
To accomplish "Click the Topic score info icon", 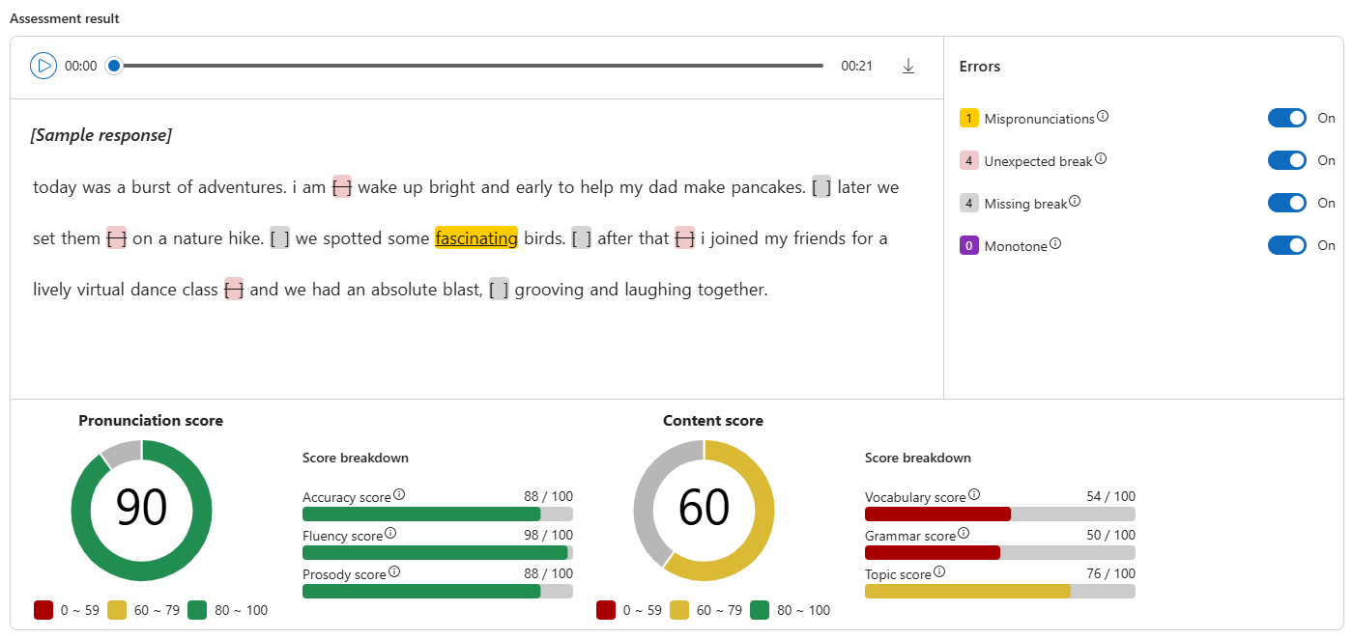I will tap(939, 572).
